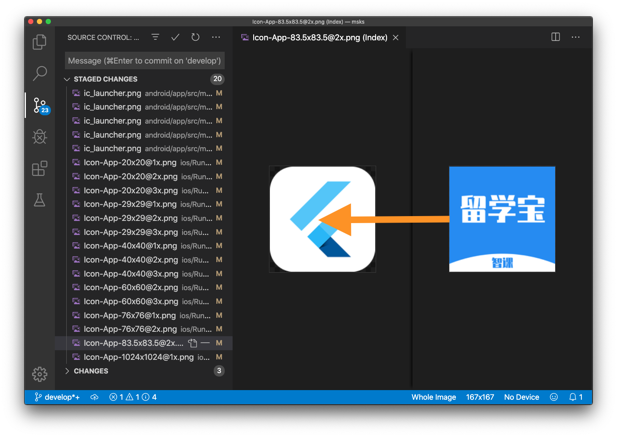
Task: Click the develop*+ branch indicator
Action: [56, 397]
